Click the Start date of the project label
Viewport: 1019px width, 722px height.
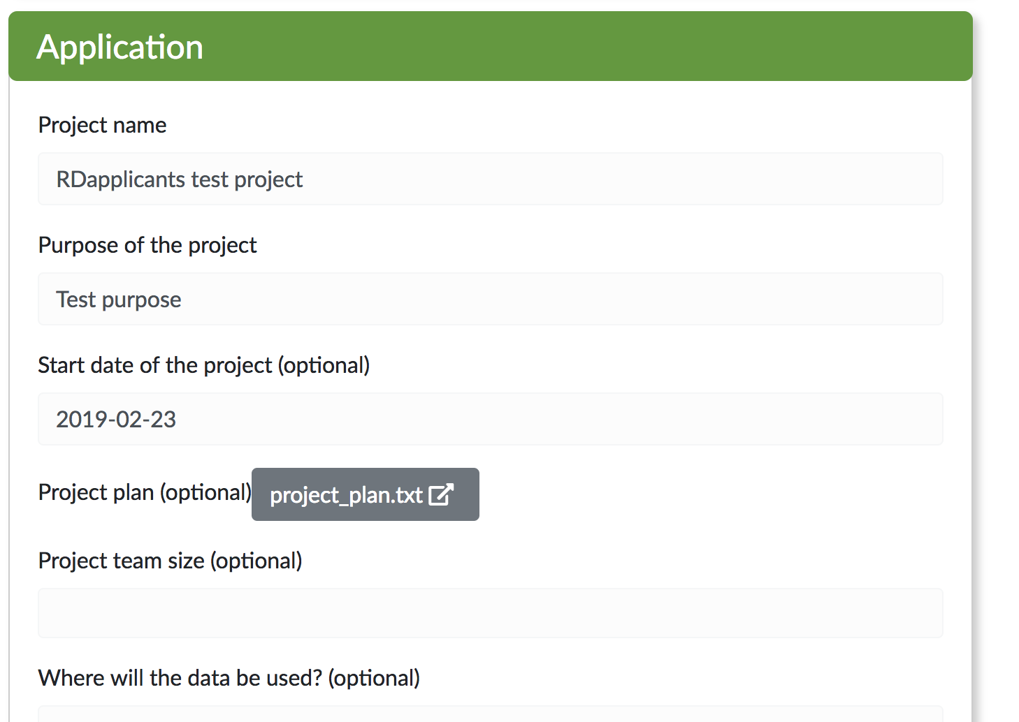point(204,364)
